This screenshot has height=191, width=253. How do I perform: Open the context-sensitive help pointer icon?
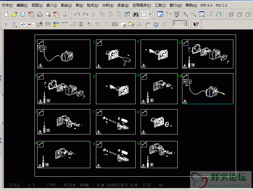[196, 24]
